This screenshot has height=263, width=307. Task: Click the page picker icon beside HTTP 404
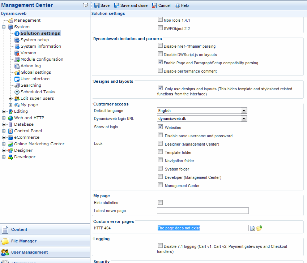coord(252,228)
